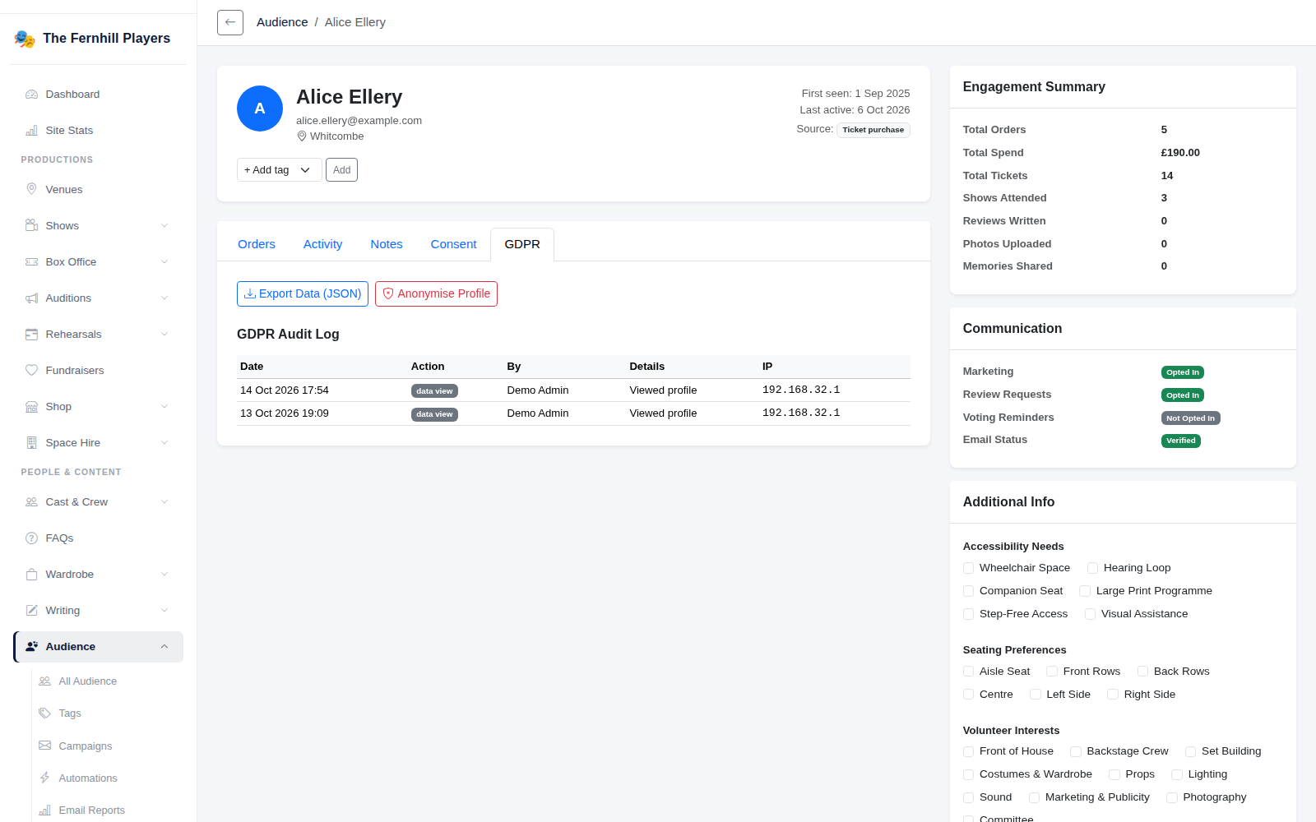This screenshot has height=822, width=1316.
Task: Check the Large Print Programme option
Action: [x=1085, y=591]
